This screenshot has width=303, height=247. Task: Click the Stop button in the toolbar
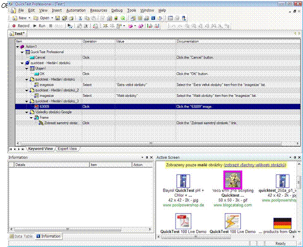pos(56,26)
